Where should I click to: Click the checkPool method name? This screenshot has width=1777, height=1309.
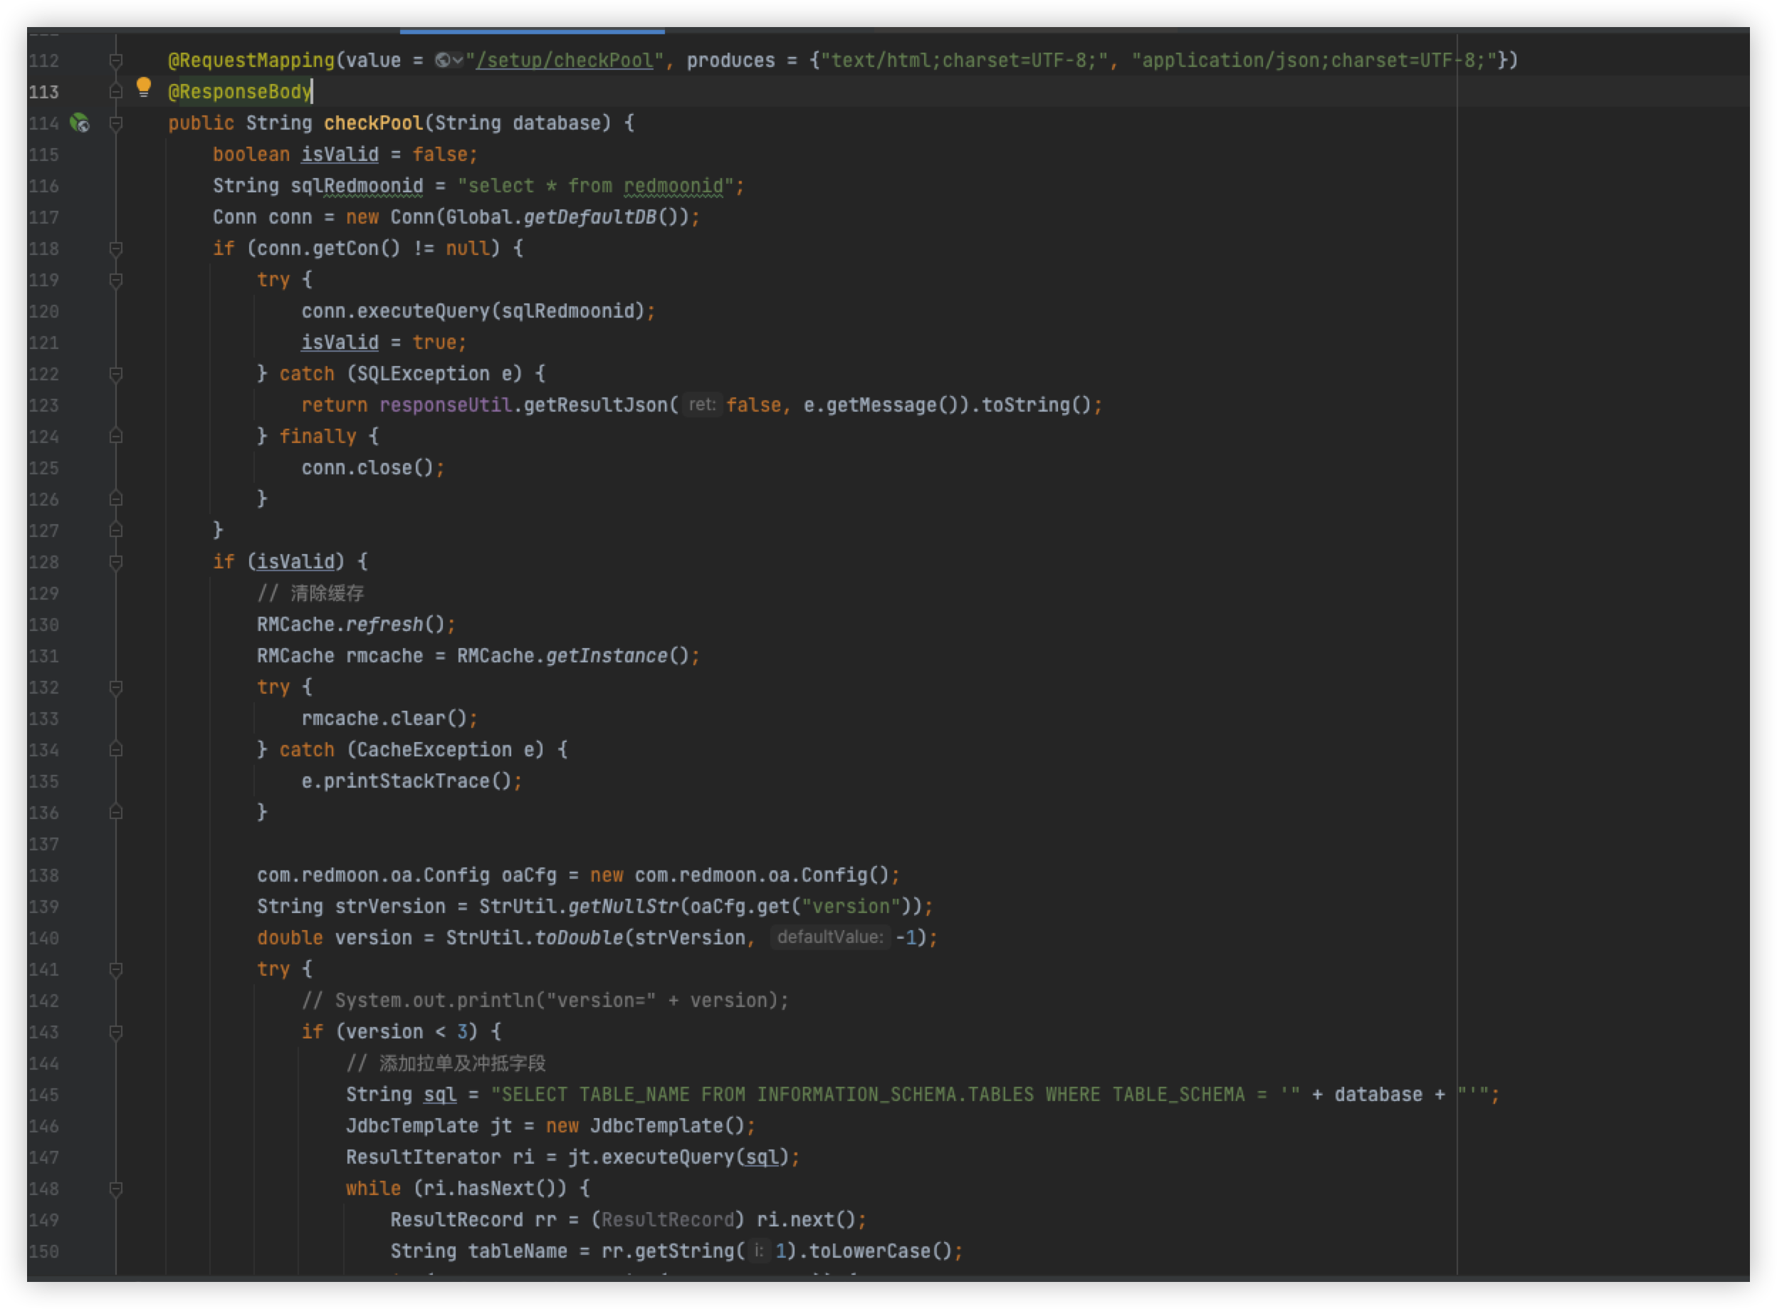pos(373,122)
